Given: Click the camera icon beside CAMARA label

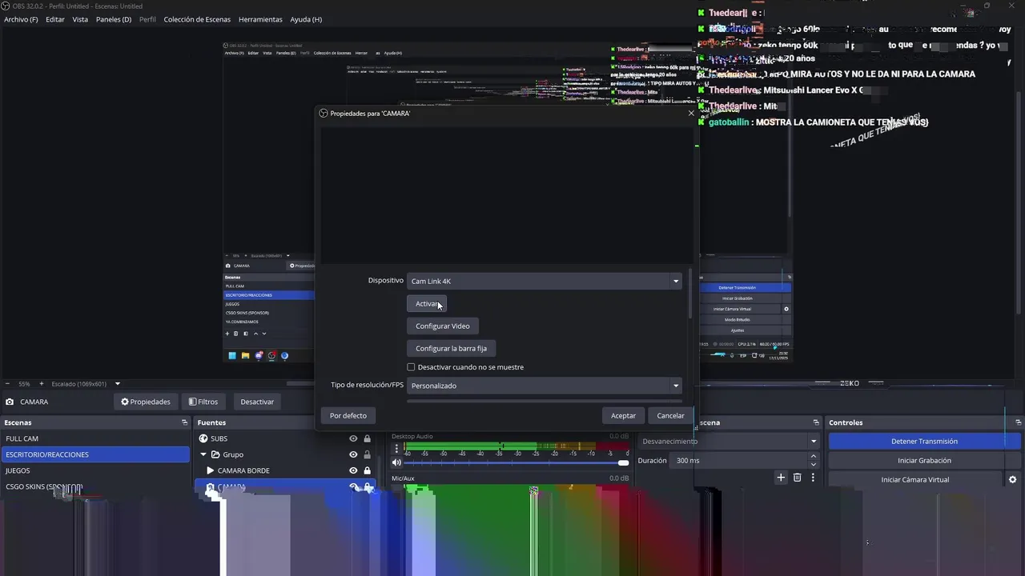Looking at the screenshot, I should (10, 402).
